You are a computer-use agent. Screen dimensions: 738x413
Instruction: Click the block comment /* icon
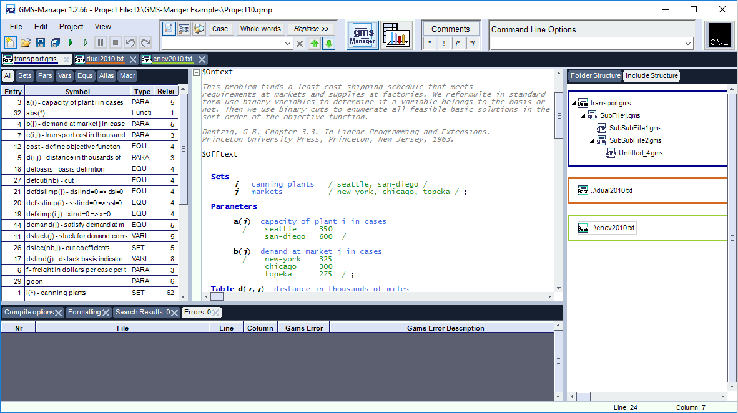pos(458,43)
